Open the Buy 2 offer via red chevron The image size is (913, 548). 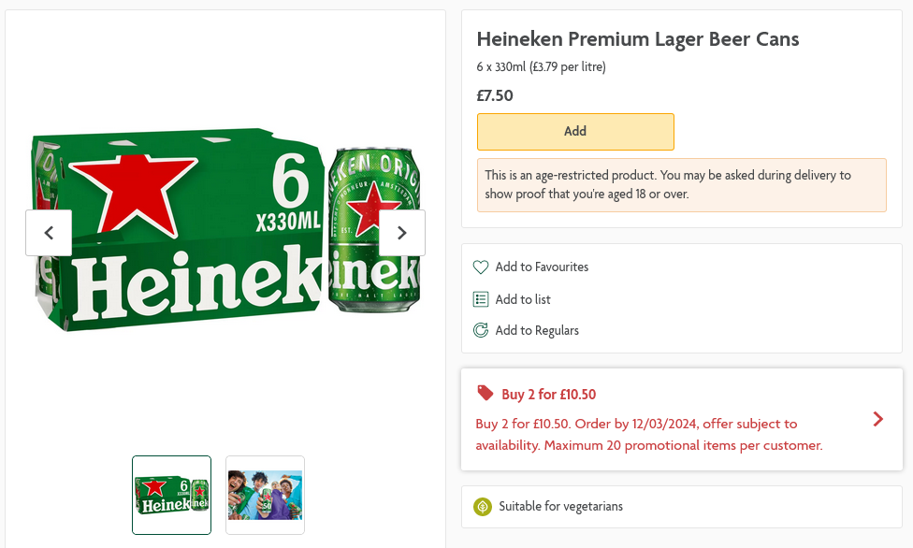coord(877,419)
